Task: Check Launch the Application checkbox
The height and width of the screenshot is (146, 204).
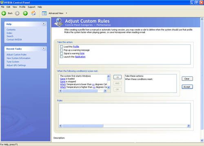Action: click(x=61, y=57)
